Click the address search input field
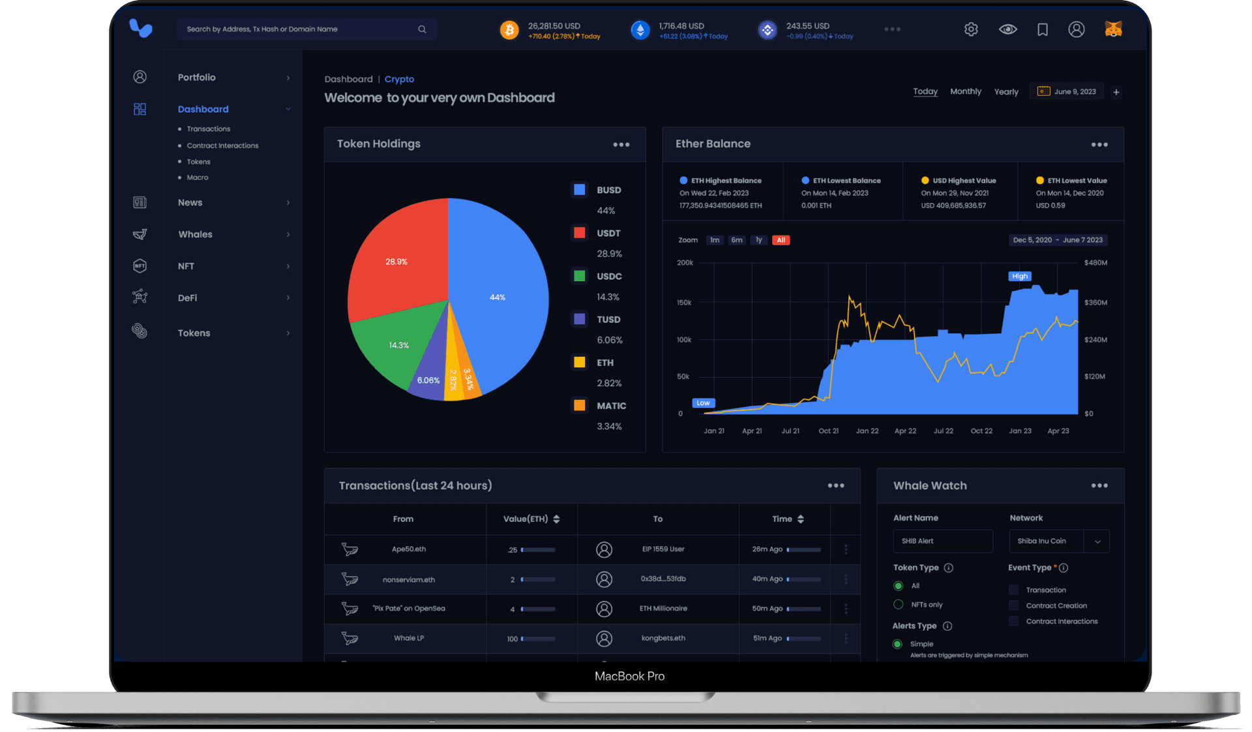The height and width of the screenshot is (732, 1252). (x=306, y=29)
